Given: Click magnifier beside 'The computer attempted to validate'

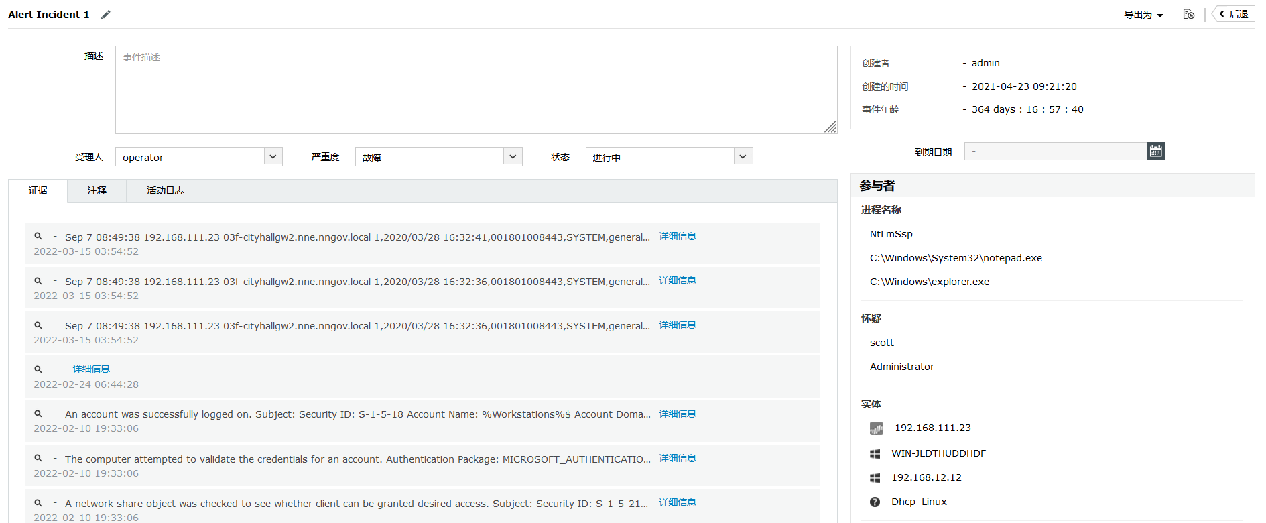Looking at the screenshot, I should 38,458.
